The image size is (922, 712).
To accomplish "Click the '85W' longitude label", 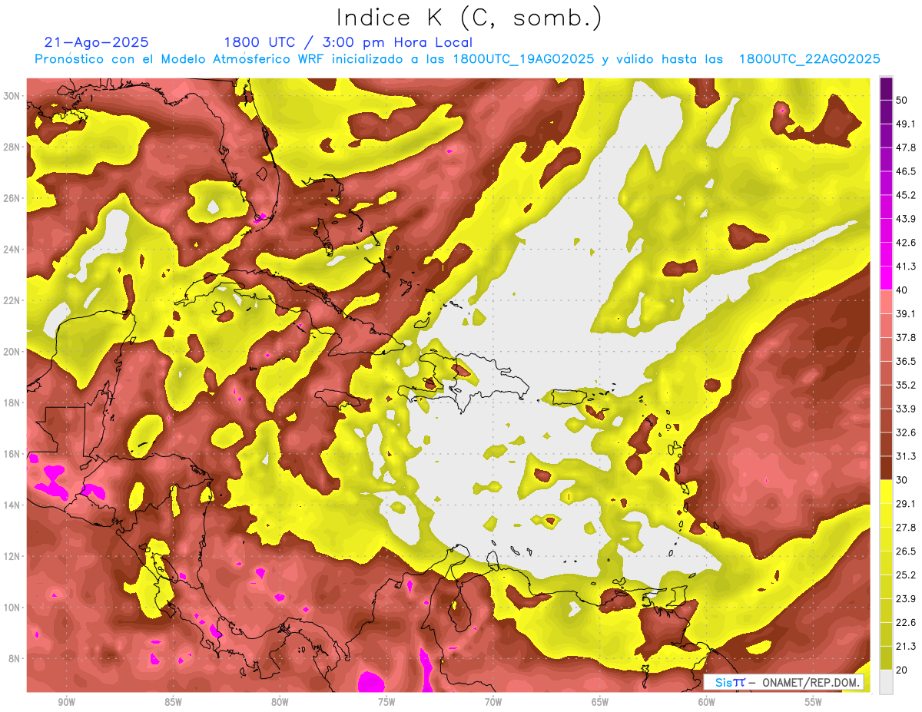I will tap(173, 702).
